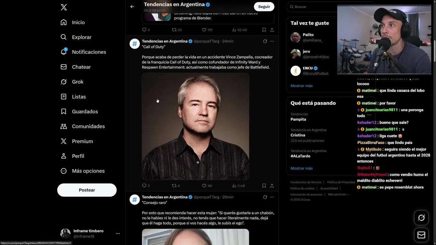This screenshot has height=245, width=436.
Task: Click the Postear button
Action: coord(87,190)
